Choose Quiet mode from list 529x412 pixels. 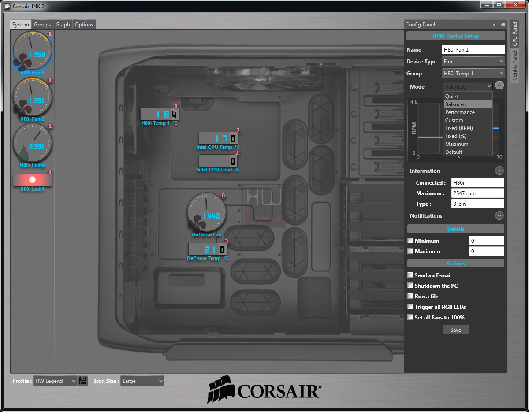coord(468,97)
